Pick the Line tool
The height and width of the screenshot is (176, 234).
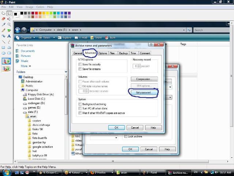tap(3, 42)
